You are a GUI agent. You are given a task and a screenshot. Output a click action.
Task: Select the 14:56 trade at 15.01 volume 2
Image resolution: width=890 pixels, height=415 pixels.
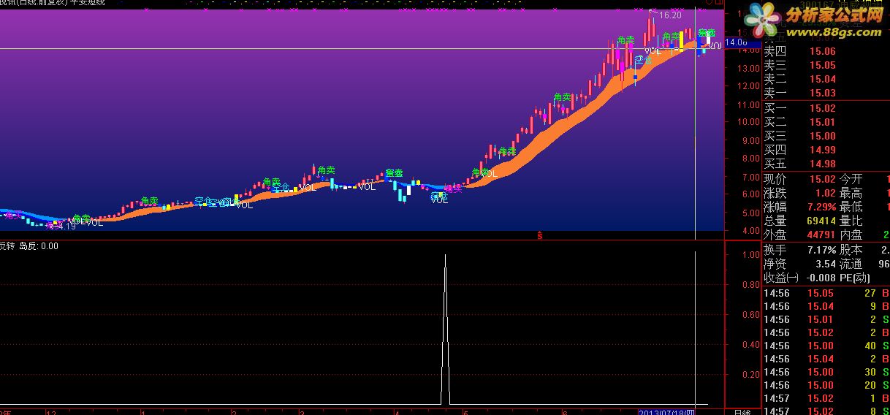[826, 319]
